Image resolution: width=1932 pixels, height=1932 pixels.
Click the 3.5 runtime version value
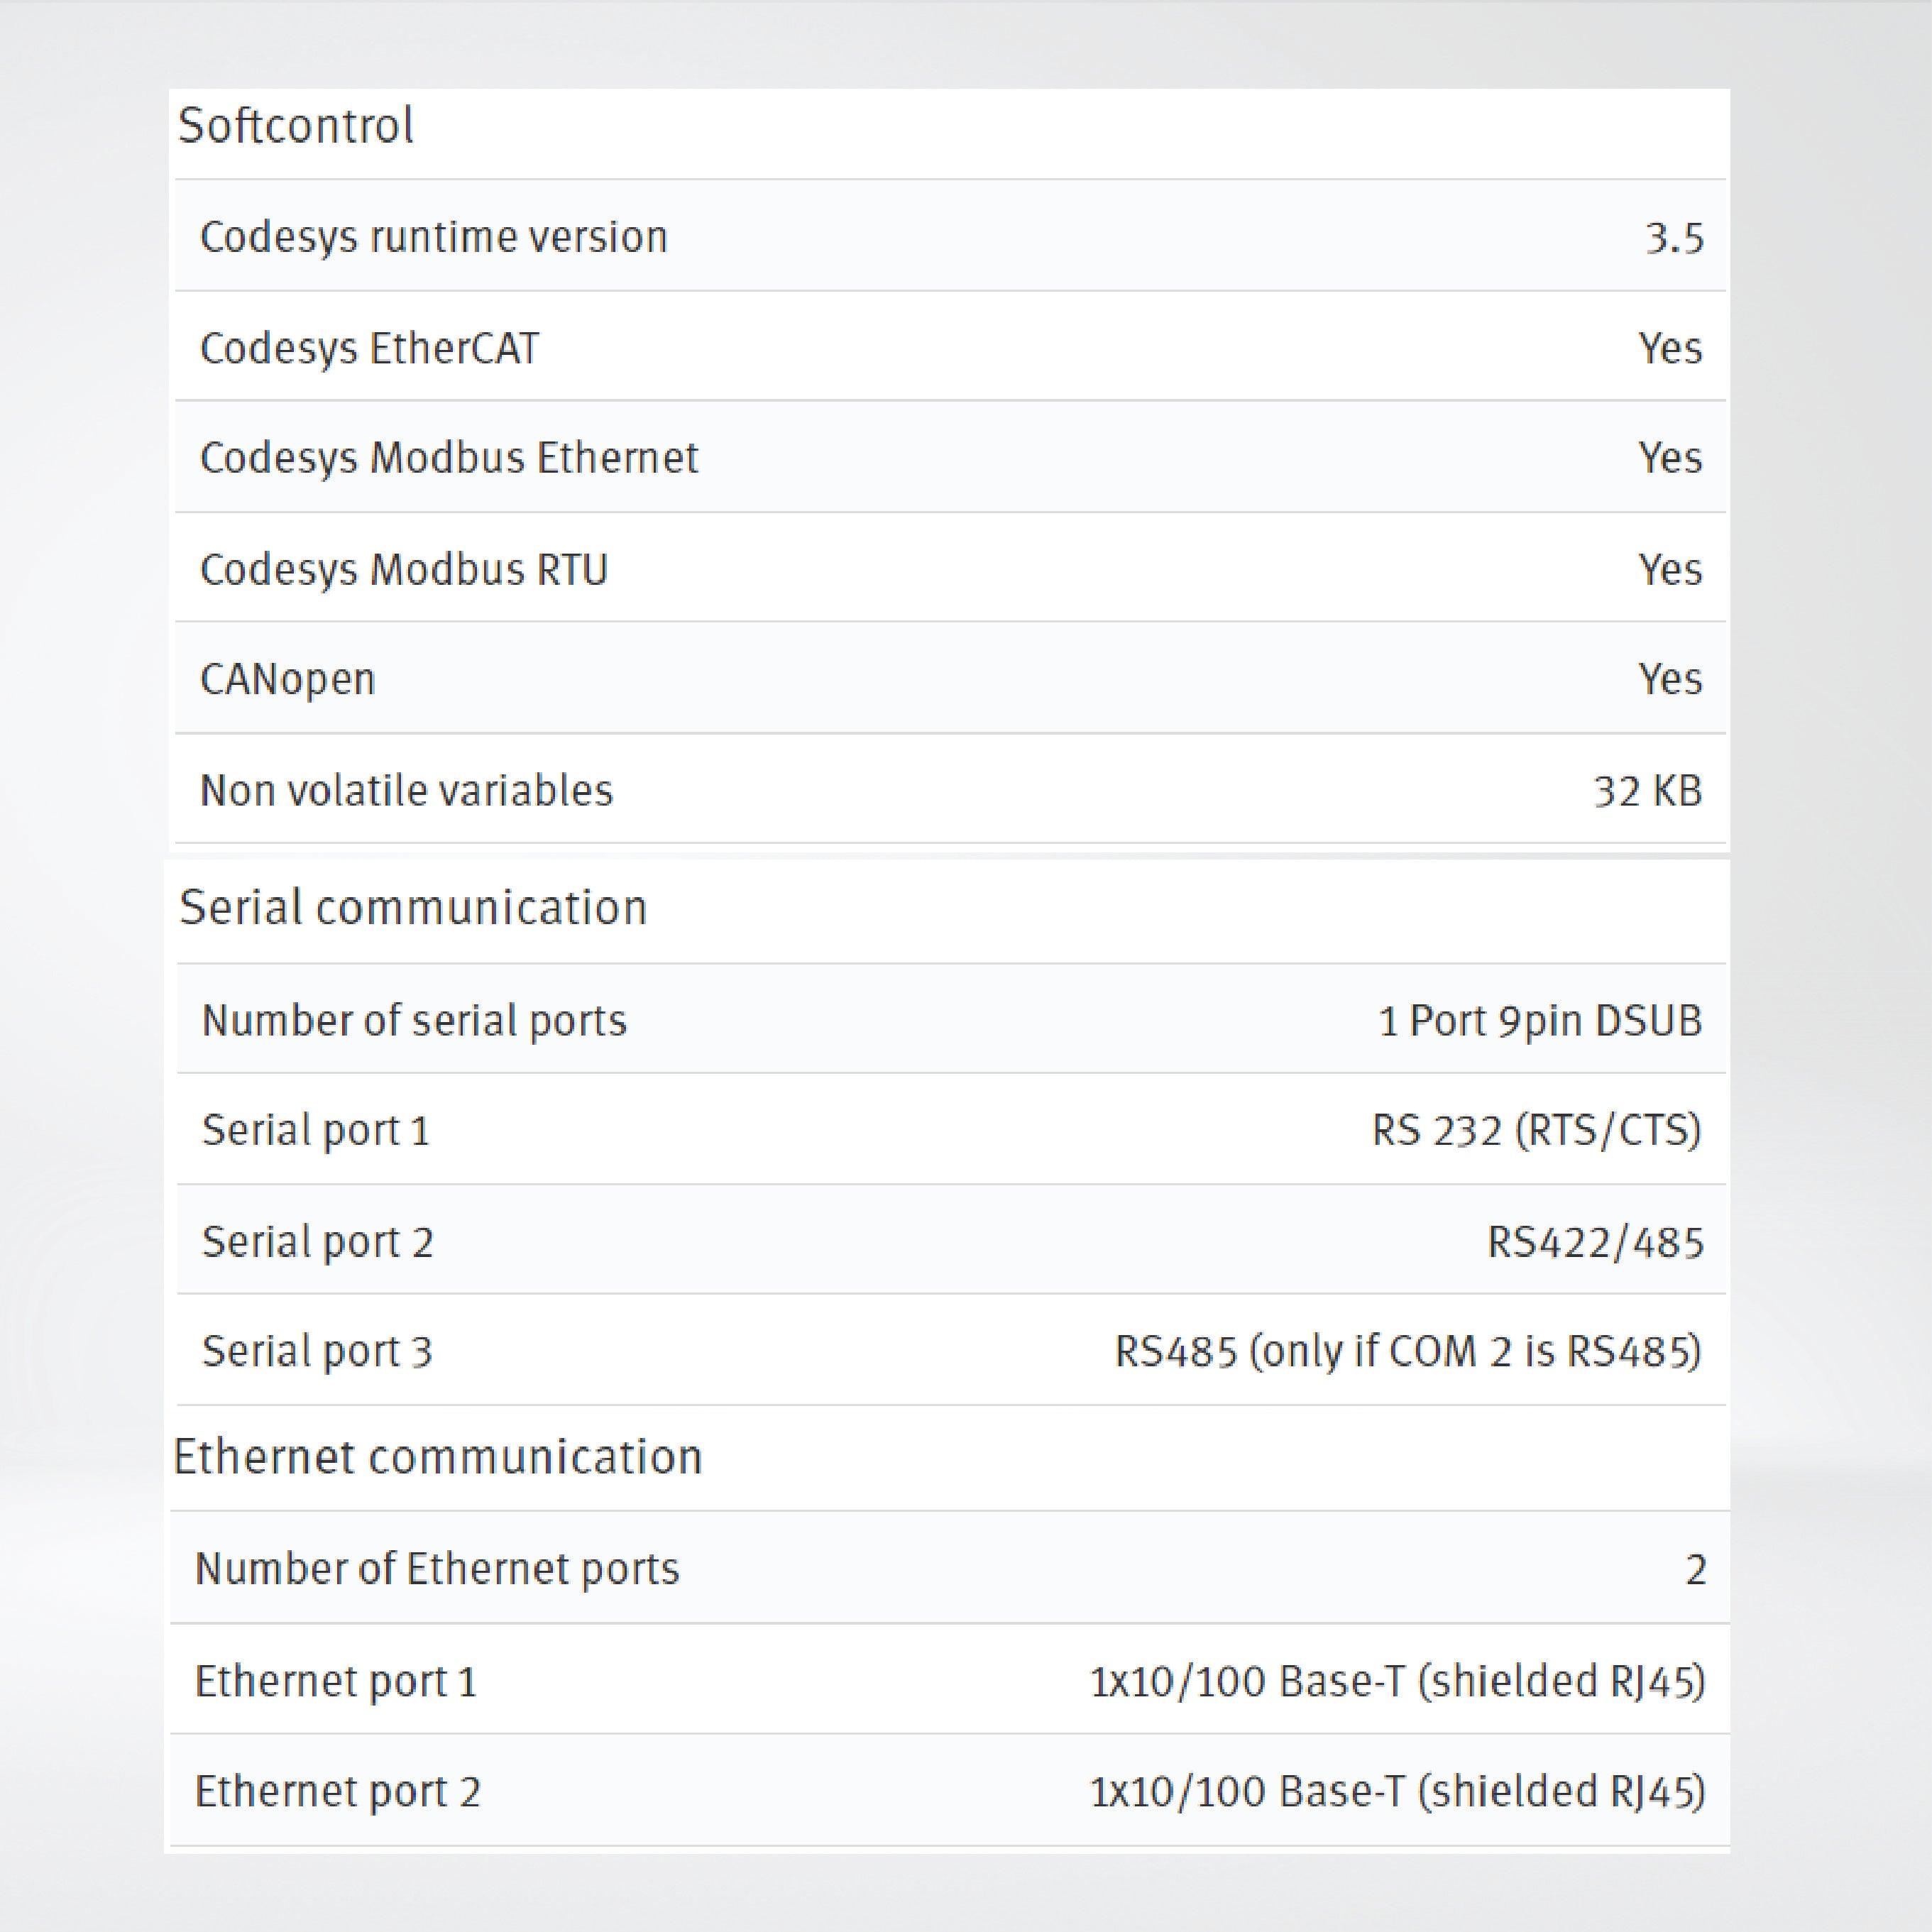(1674, 238)
